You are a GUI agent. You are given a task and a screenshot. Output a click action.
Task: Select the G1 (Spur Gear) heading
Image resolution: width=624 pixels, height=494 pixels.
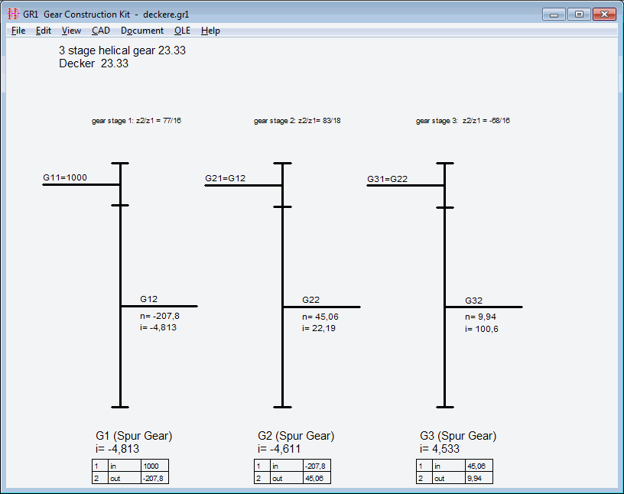pyautogui.click(x=134, y=436)
